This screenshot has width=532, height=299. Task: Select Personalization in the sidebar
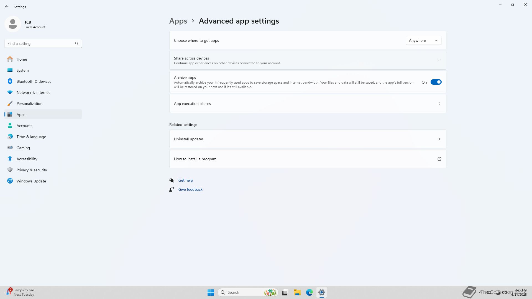pyautogui.click(x=29, y=104)
